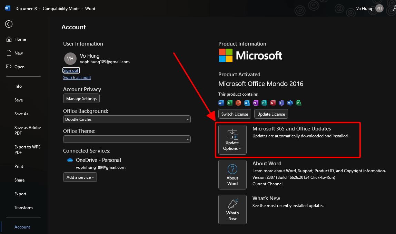The height and width of the screenshot is (234, 396).
Task: Open the Update Options dropdown
Action: 232,140
